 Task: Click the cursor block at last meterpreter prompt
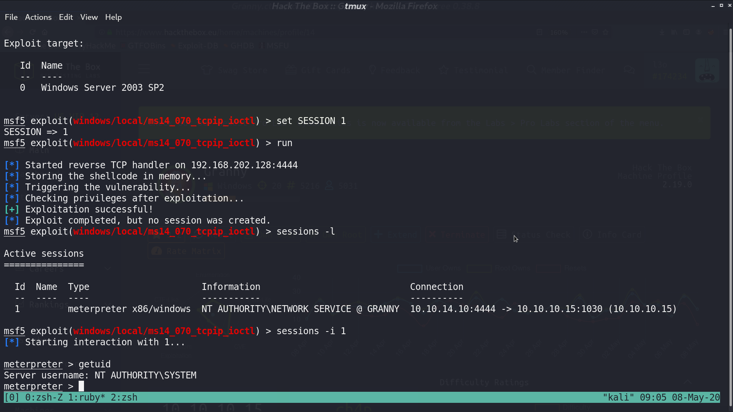tap(81, 386)
